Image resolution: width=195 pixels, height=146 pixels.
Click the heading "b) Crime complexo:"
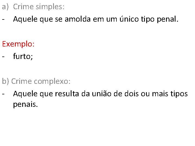pos(36,81)
